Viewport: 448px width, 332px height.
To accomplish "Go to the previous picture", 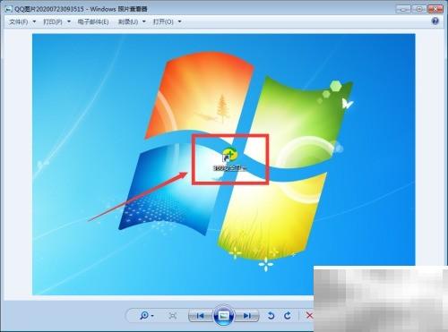I will (200, 315).
